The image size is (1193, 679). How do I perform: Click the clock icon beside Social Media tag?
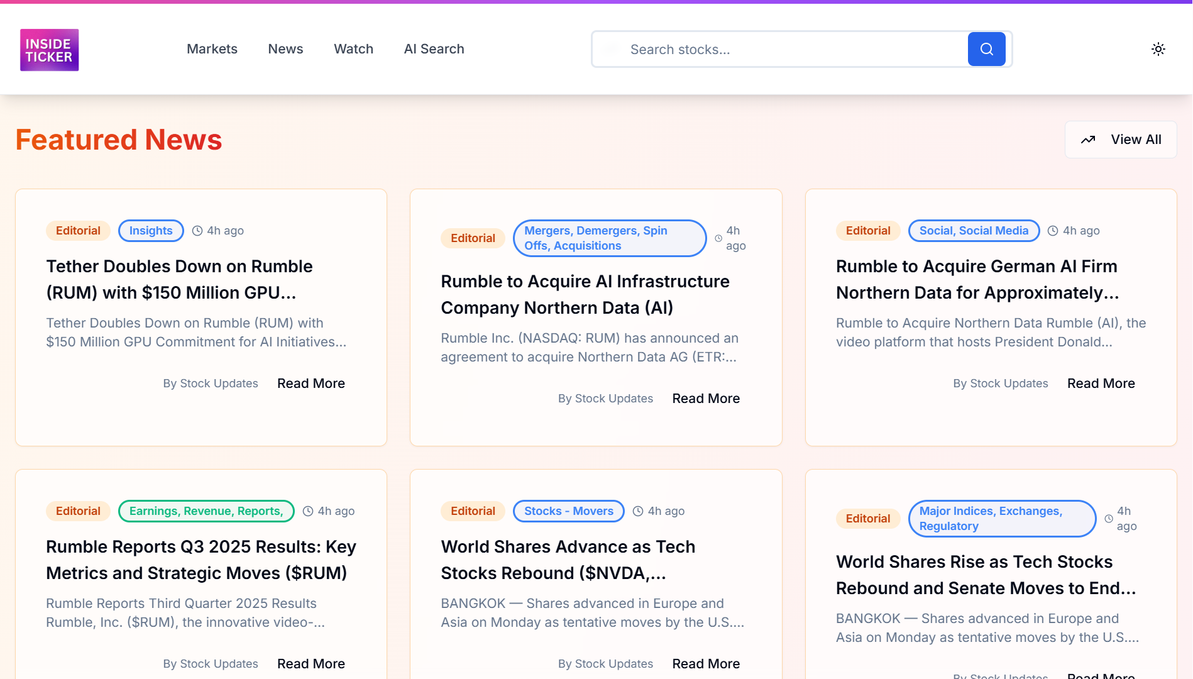(x=1053, y=231)
